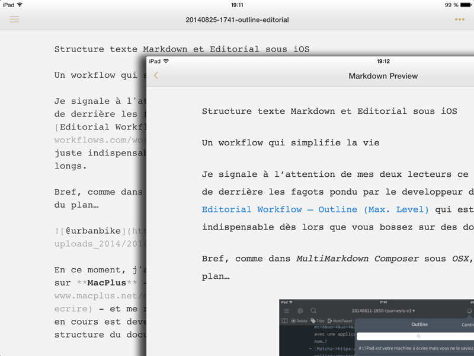Tap the Wi-Fi icon in the Markdown Preview status bar

click(166, 61)
